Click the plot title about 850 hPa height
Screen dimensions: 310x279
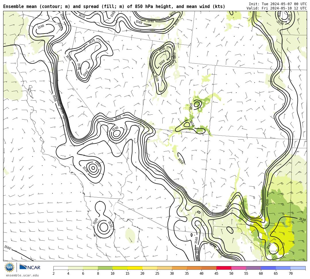(114, 7)
